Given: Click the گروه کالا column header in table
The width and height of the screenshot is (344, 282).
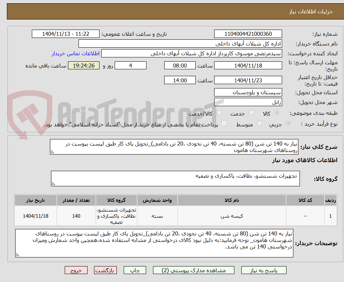Looking at the screenshot, I should [x=116, y=200].
